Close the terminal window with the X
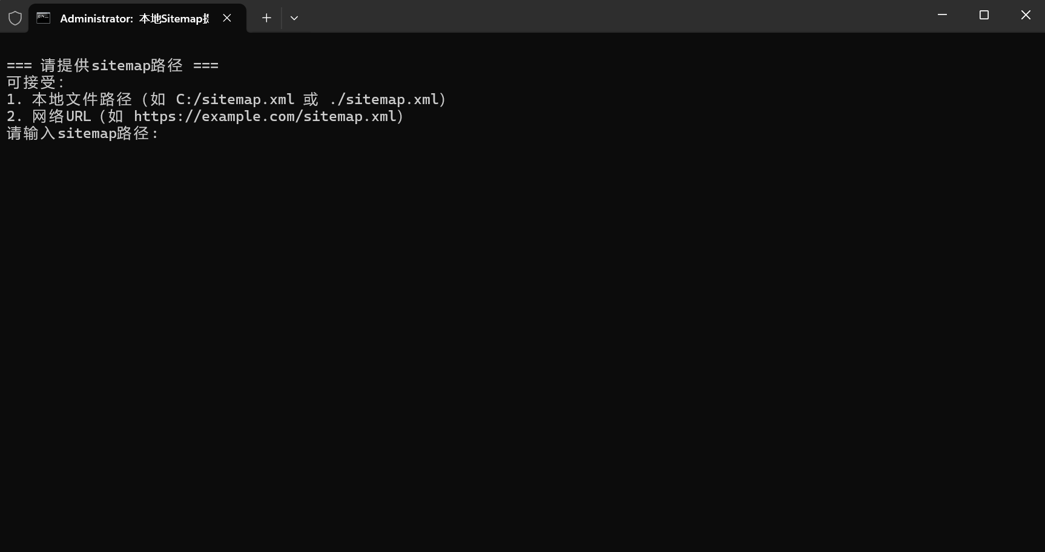This screenshot has width=1045, height=552. point(1026,15)
